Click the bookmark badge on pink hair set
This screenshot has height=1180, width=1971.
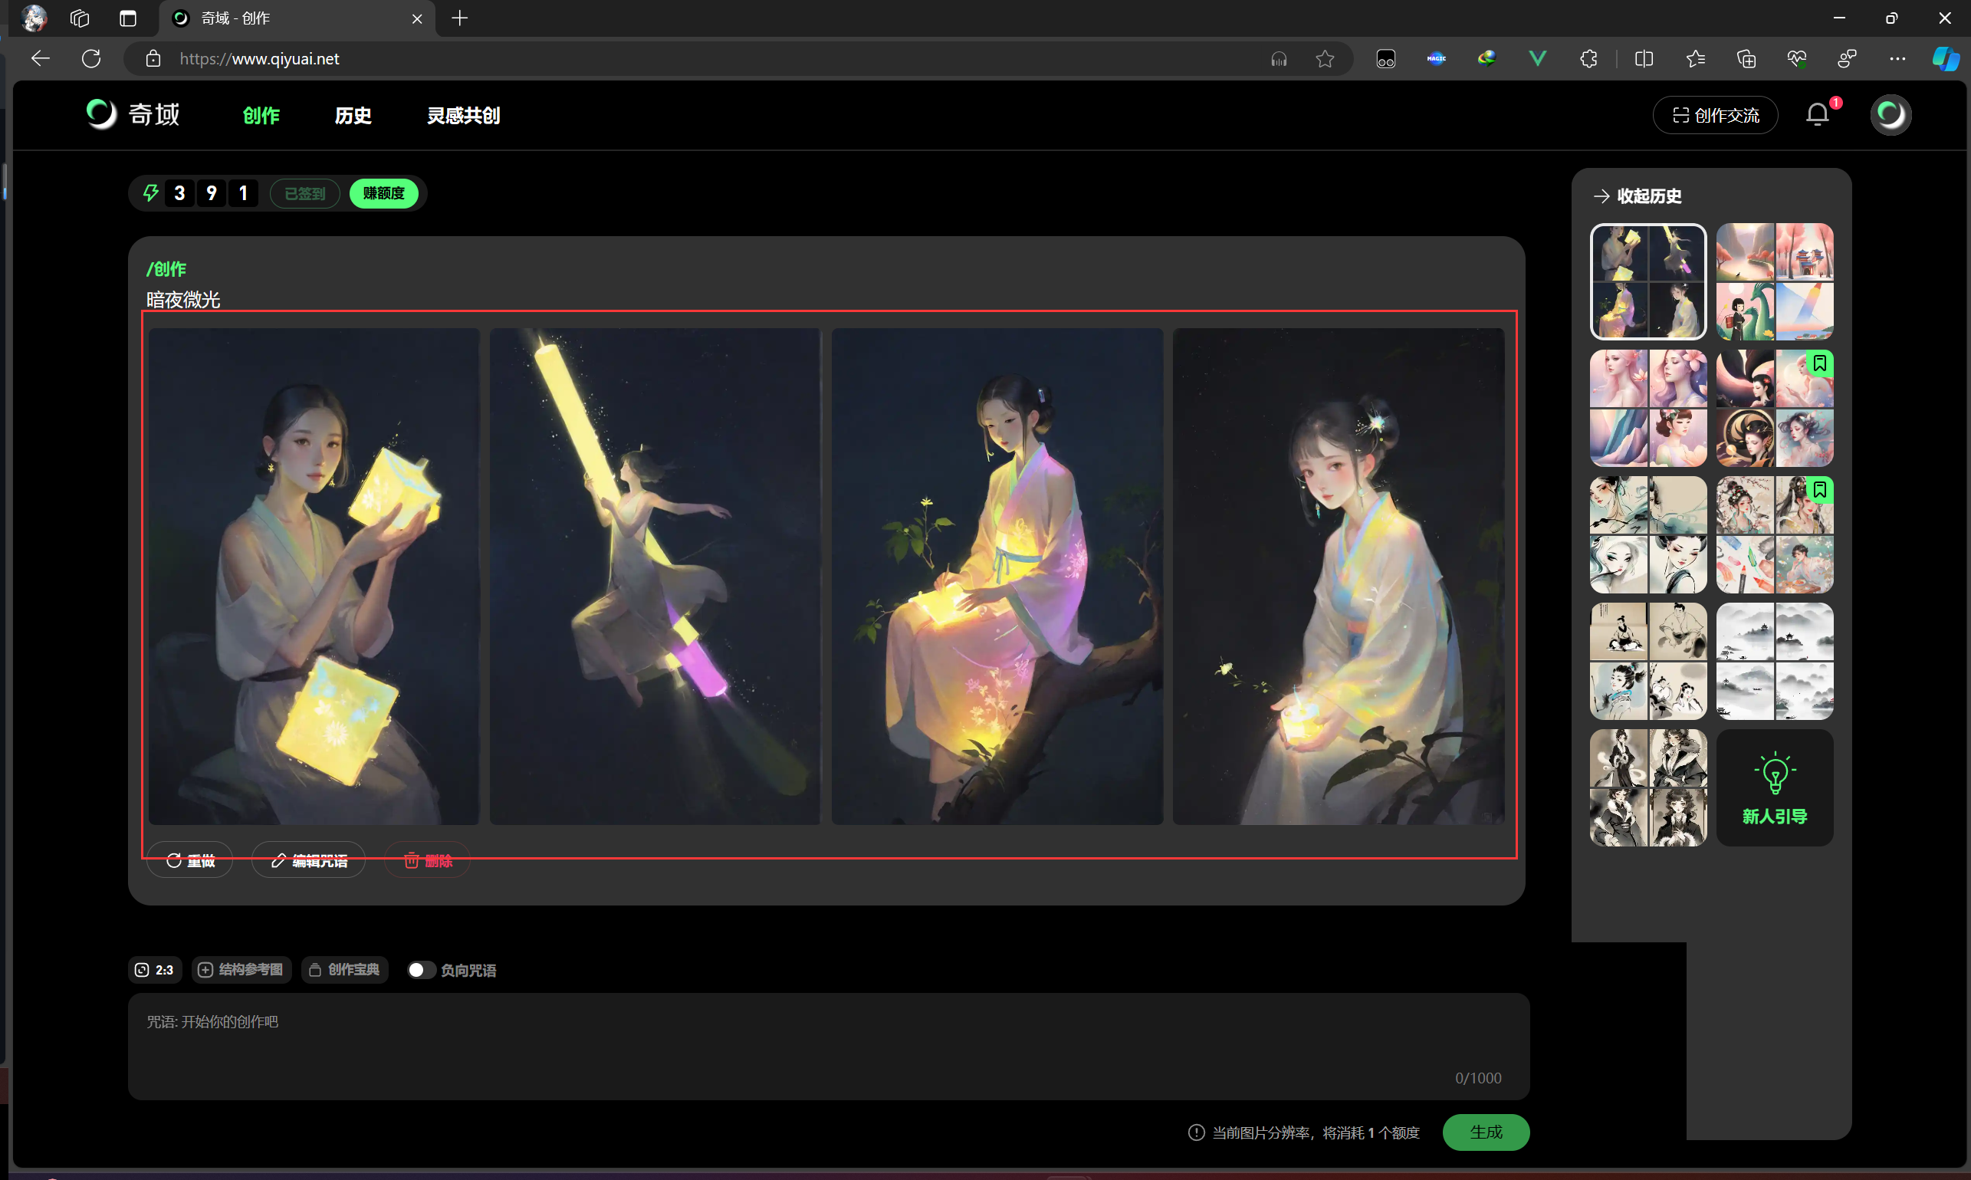click(1819, 363)
